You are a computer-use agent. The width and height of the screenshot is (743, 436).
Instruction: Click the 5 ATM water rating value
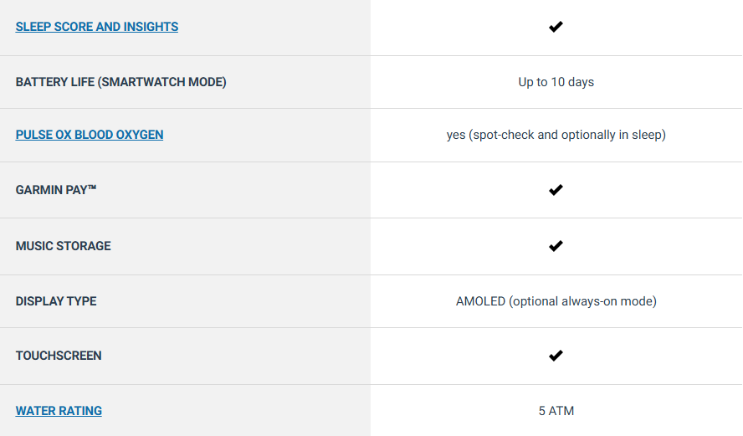(x=556, y=411)
